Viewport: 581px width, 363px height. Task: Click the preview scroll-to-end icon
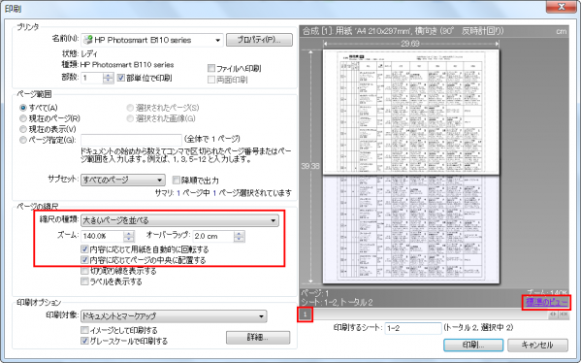pyautogui.click(x=564, y=314)
